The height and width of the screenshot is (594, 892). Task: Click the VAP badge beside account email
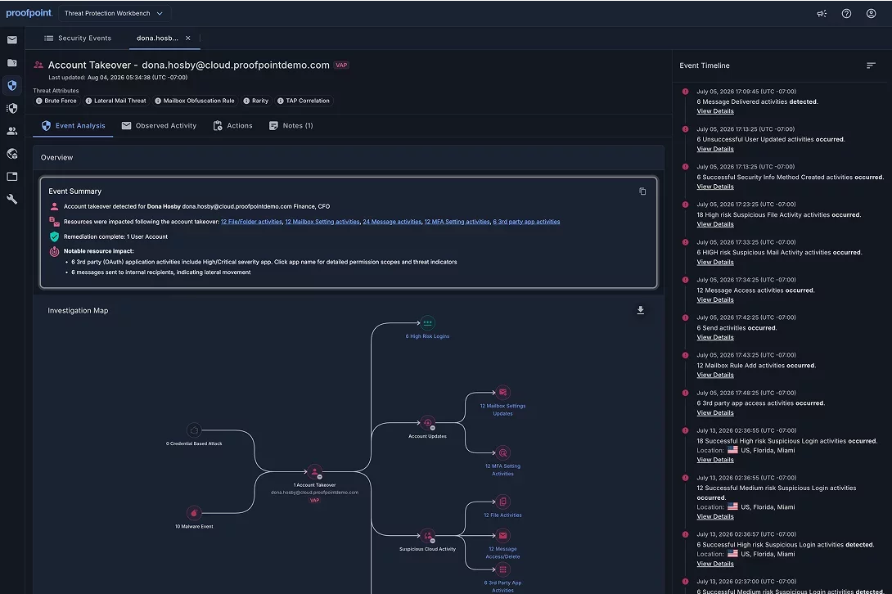click(x=341, y=65)
